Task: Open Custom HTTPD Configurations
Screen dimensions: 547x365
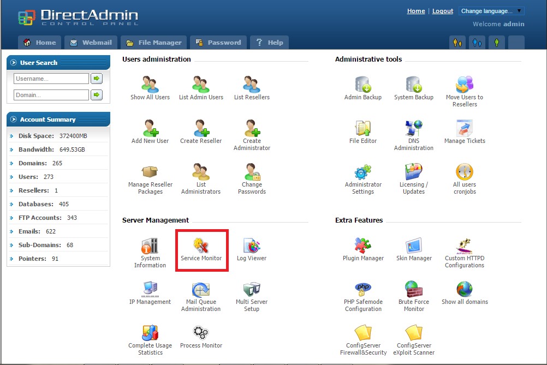Action: [x=465, y=253]
